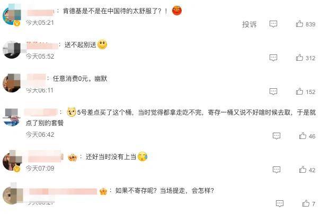The width and height of the screenshot is (321, 214).
Task: Reply to the 任意消费0元。幽默 comment
Action: pos(273,91)
